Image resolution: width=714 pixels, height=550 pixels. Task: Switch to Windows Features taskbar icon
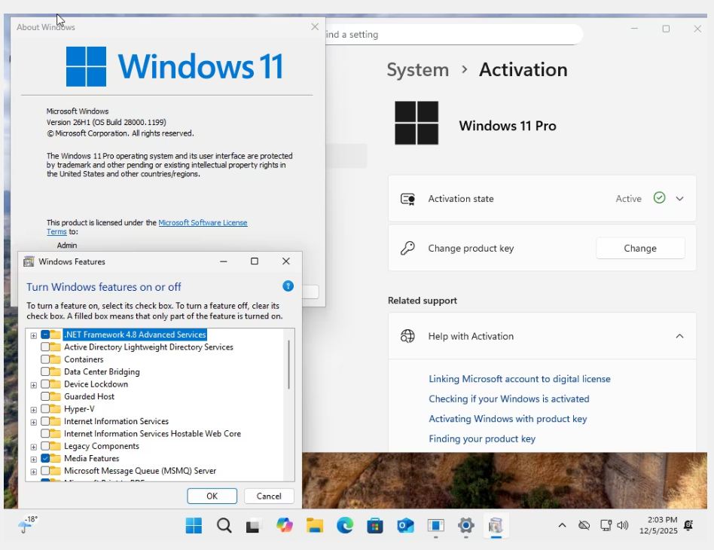496,525
